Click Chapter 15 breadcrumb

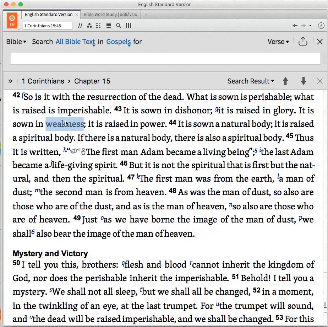coord(92,81)
